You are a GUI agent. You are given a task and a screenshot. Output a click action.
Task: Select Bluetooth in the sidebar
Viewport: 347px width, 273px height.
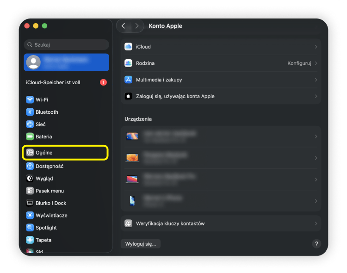(66, 112)
